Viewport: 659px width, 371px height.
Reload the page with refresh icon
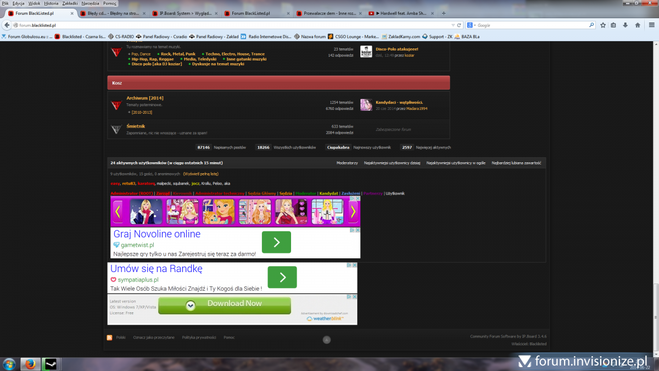pyautogui.click(x=459, y=25)
